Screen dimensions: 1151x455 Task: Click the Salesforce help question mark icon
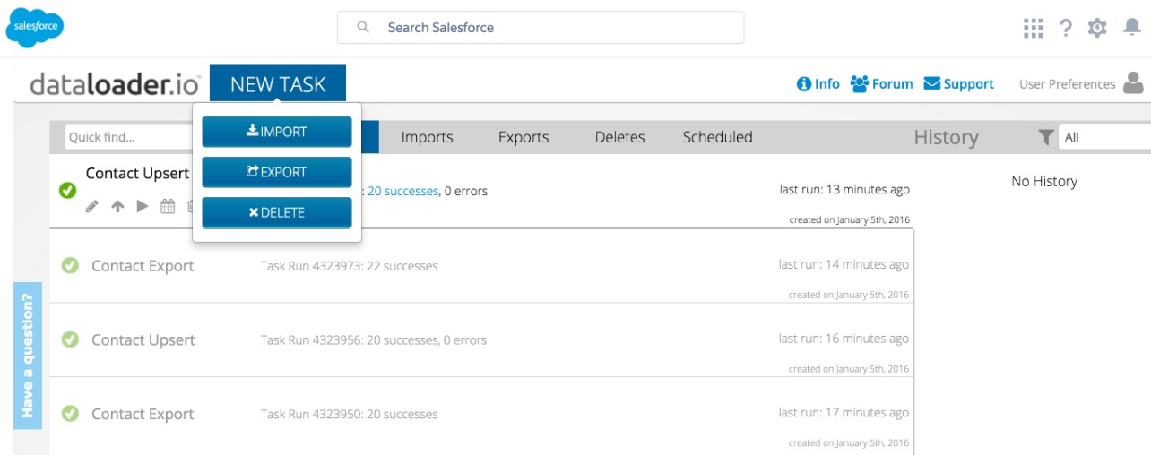tap(1065, 28)
